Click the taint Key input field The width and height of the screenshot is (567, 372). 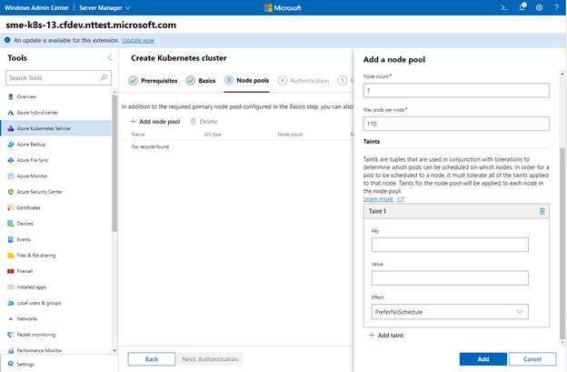(x=450, y=245)
